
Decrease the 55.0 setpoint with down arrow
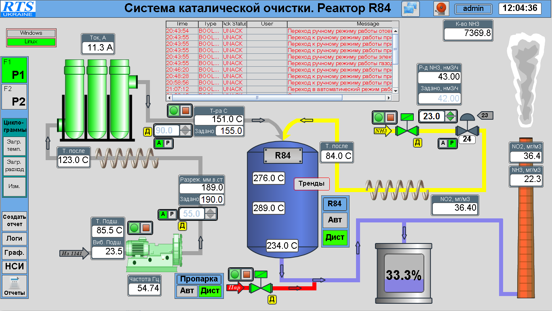(x=209, y=216)
